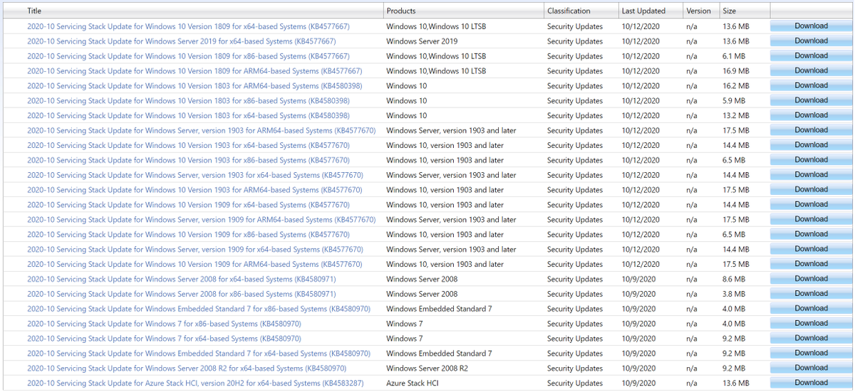Select the "Azure Stack HCI" products cell
The width and height of the screenshot is (855, 392).
tap(413, 384)
